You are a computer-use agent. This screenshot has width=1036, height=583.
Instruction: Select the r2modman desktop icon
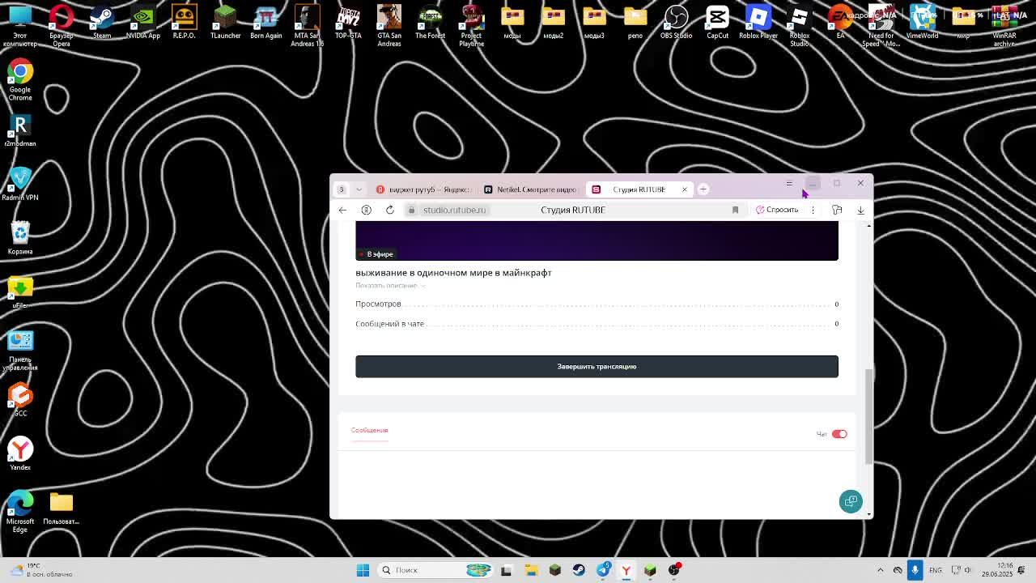click(x=20, y=130)
